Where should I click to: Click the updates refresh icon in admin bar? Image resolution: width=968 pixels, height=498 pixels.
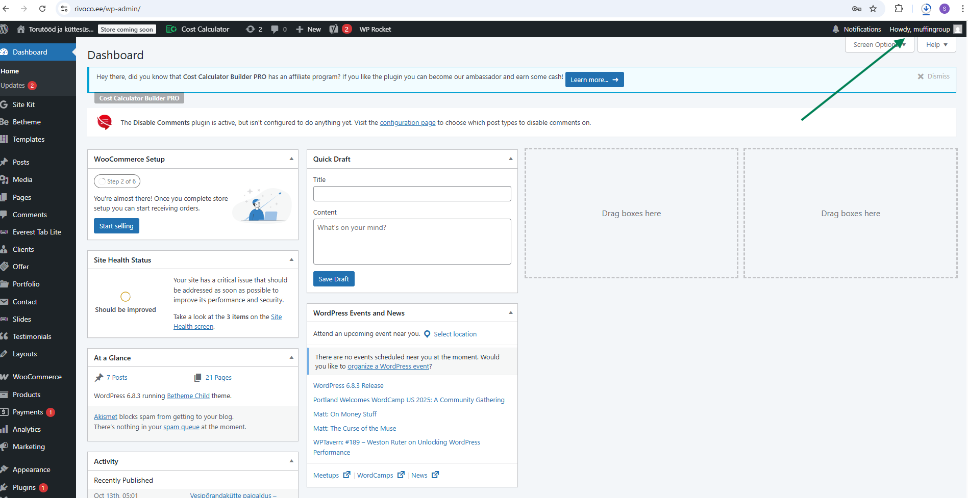[x=250, y=29]
